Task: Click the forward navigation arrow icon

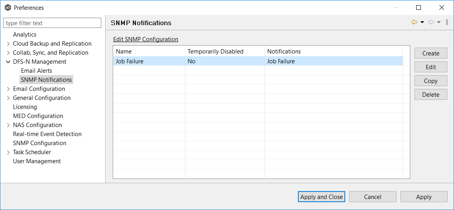Action: 431,22
